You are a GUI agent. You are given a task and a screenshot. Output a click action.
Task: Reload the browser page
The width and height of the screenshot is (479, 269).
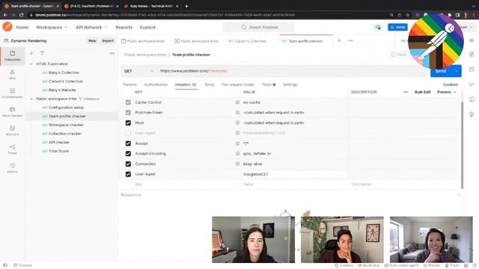(22, 15)
